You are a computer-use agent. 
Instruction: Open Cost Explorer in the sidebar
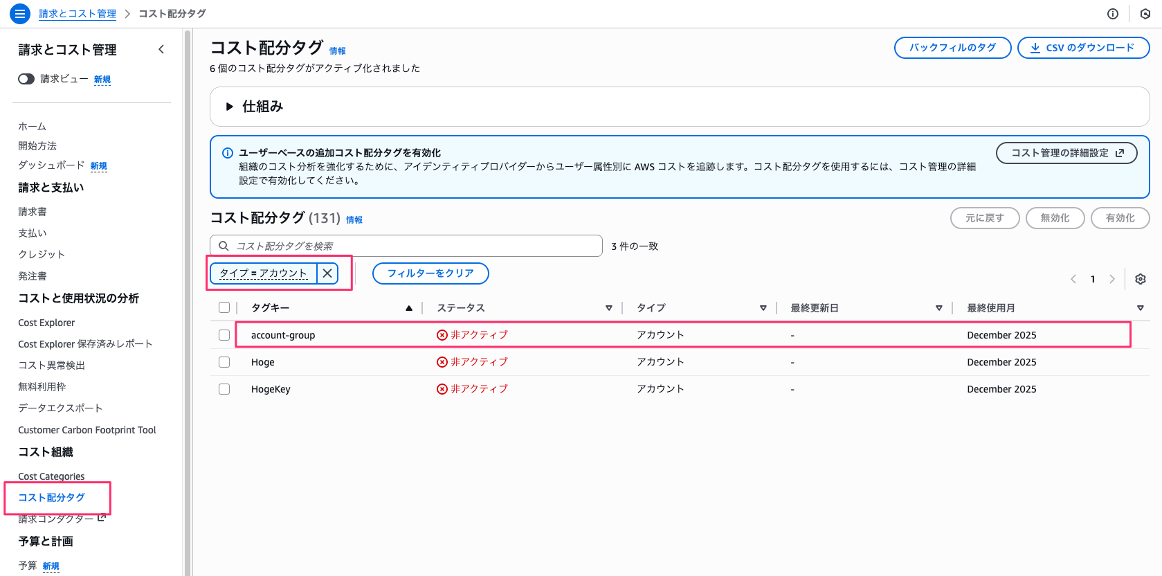coord(46,323)
